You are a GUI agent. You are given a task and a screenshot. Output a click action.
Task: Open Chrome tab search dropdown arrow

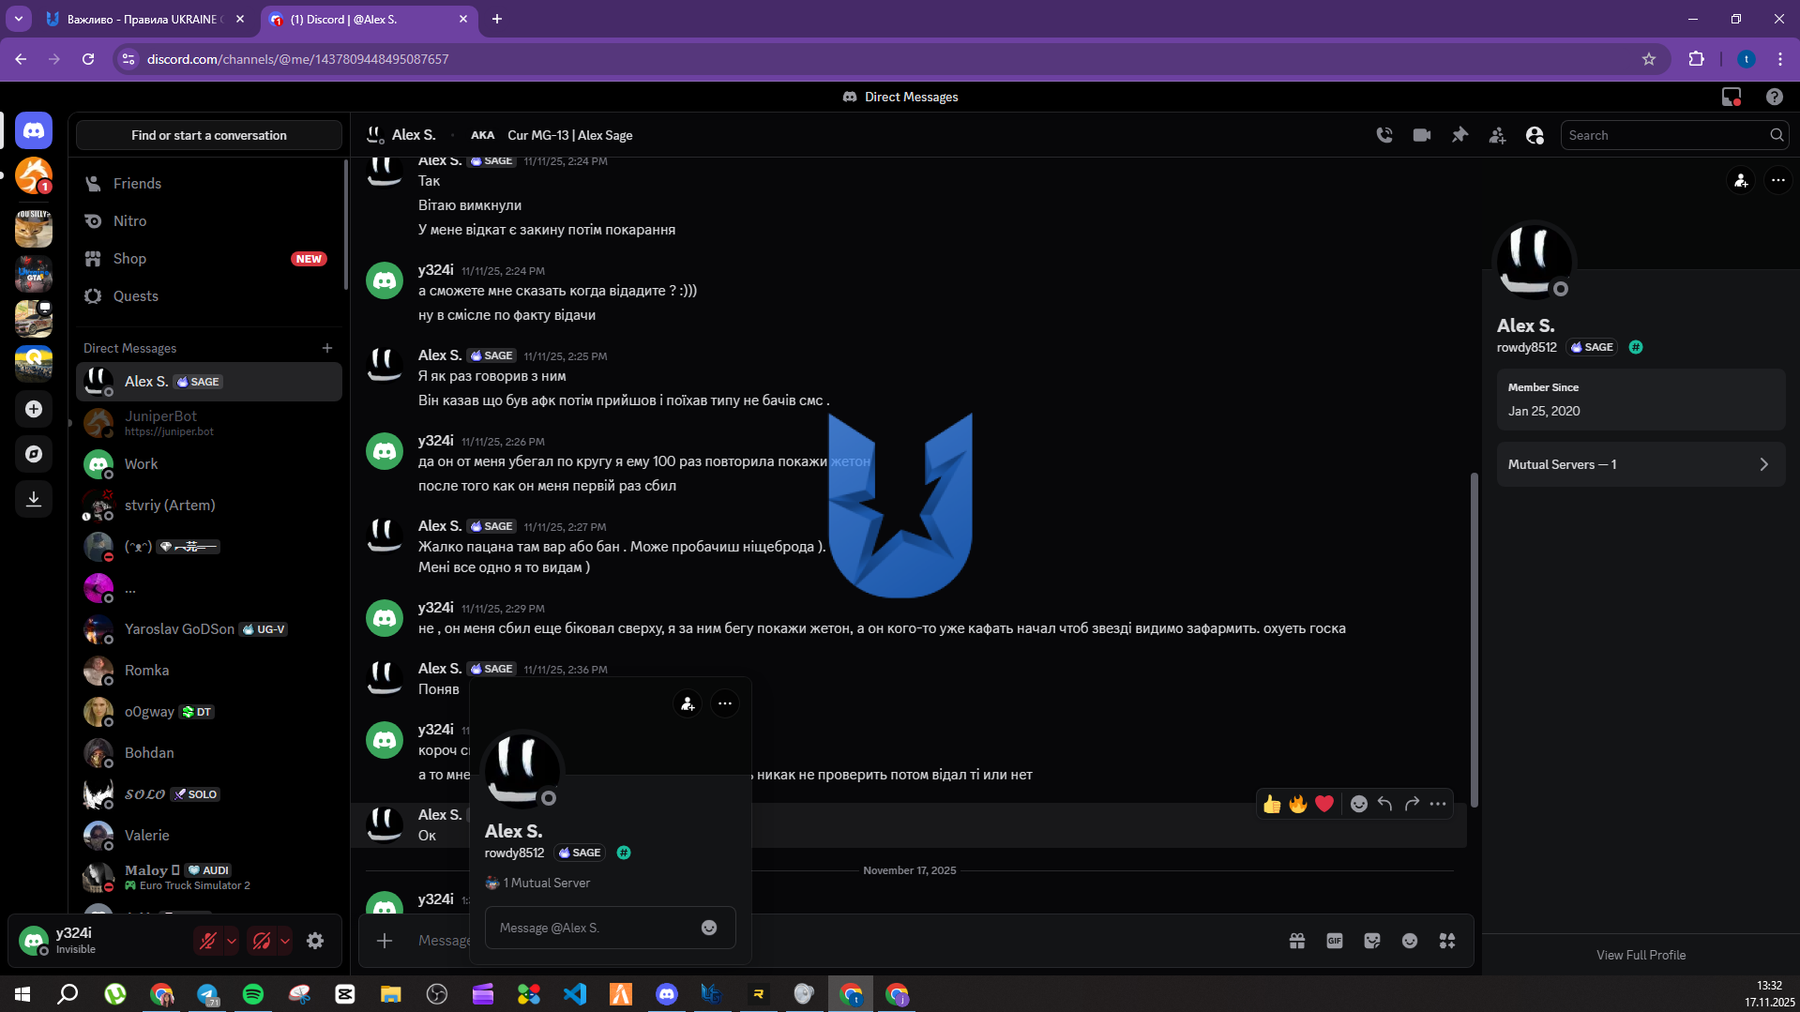point(18,19)
